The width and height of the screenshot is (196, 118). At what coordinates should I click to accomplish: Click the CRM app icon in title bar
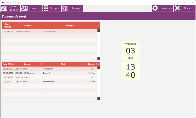(x=3, y=2)
